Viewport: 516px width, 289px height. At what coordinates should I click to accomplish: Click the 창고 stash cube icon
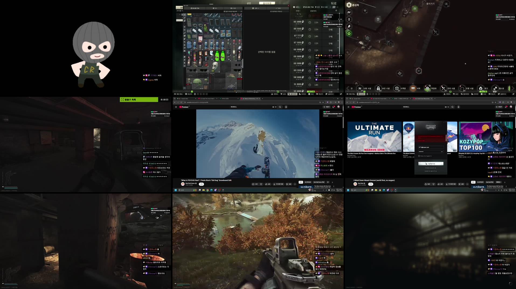481,88
